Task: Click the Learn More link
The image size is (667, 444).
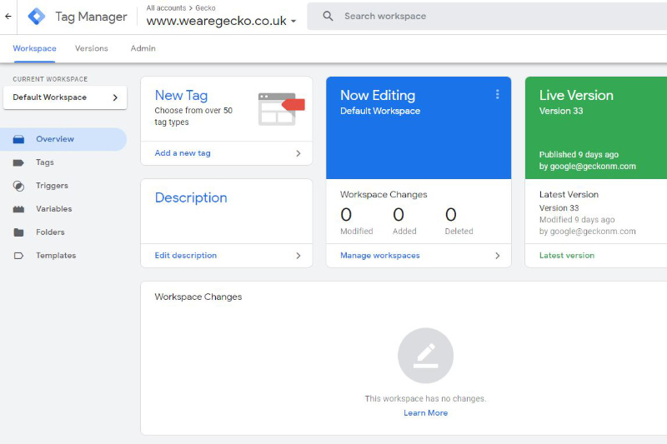Action: pos(425,413)
